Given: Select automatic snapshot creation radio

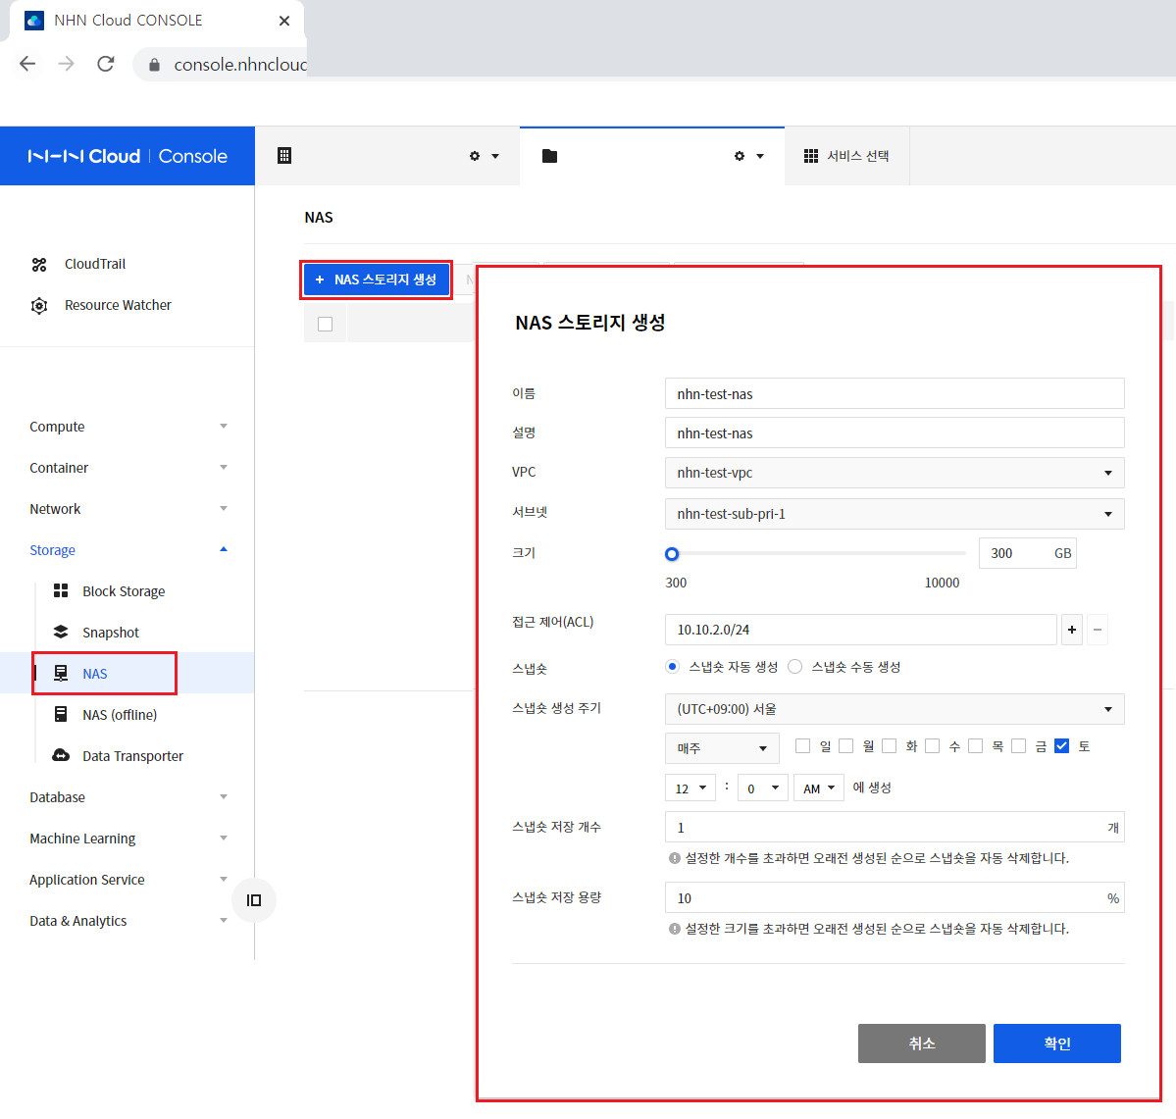Looking at the screenshot, I should pyautogui.click(x=673, y=667).
